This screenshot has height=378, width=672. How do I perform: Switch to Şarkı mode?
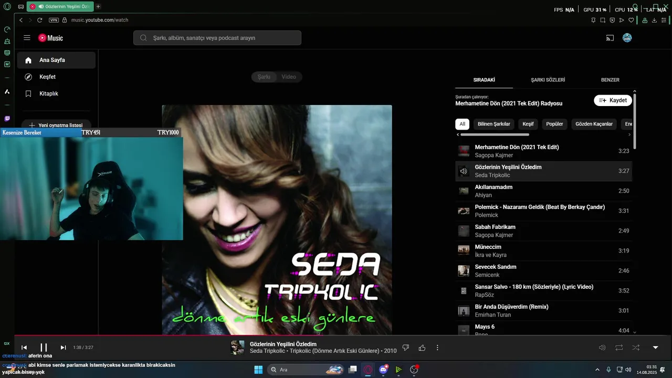pos(264,77)
